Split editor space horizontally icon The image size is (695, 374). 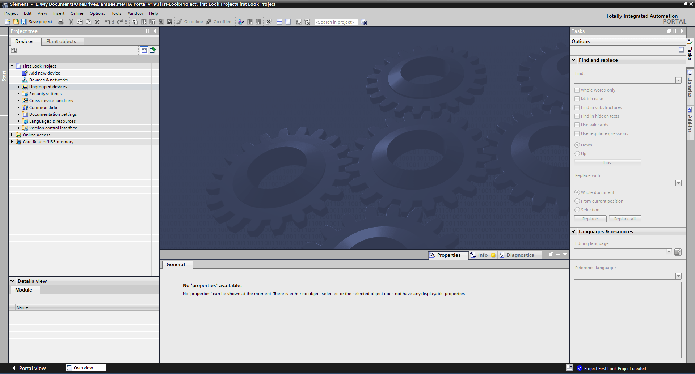click(279, 22)
